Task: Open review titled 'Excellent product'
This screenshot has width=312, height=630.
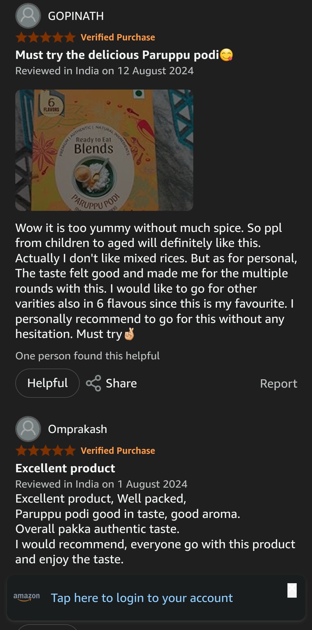Action: pyautogui.click(x=65, y=468)
